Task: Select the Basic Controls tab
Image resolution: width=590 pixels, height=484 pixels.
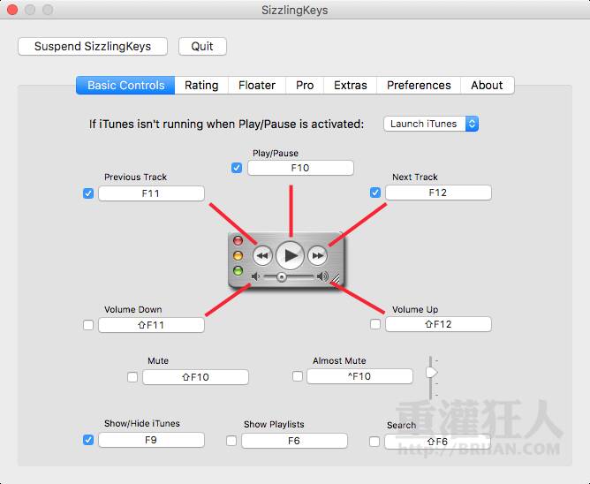Action: (125, 86)
